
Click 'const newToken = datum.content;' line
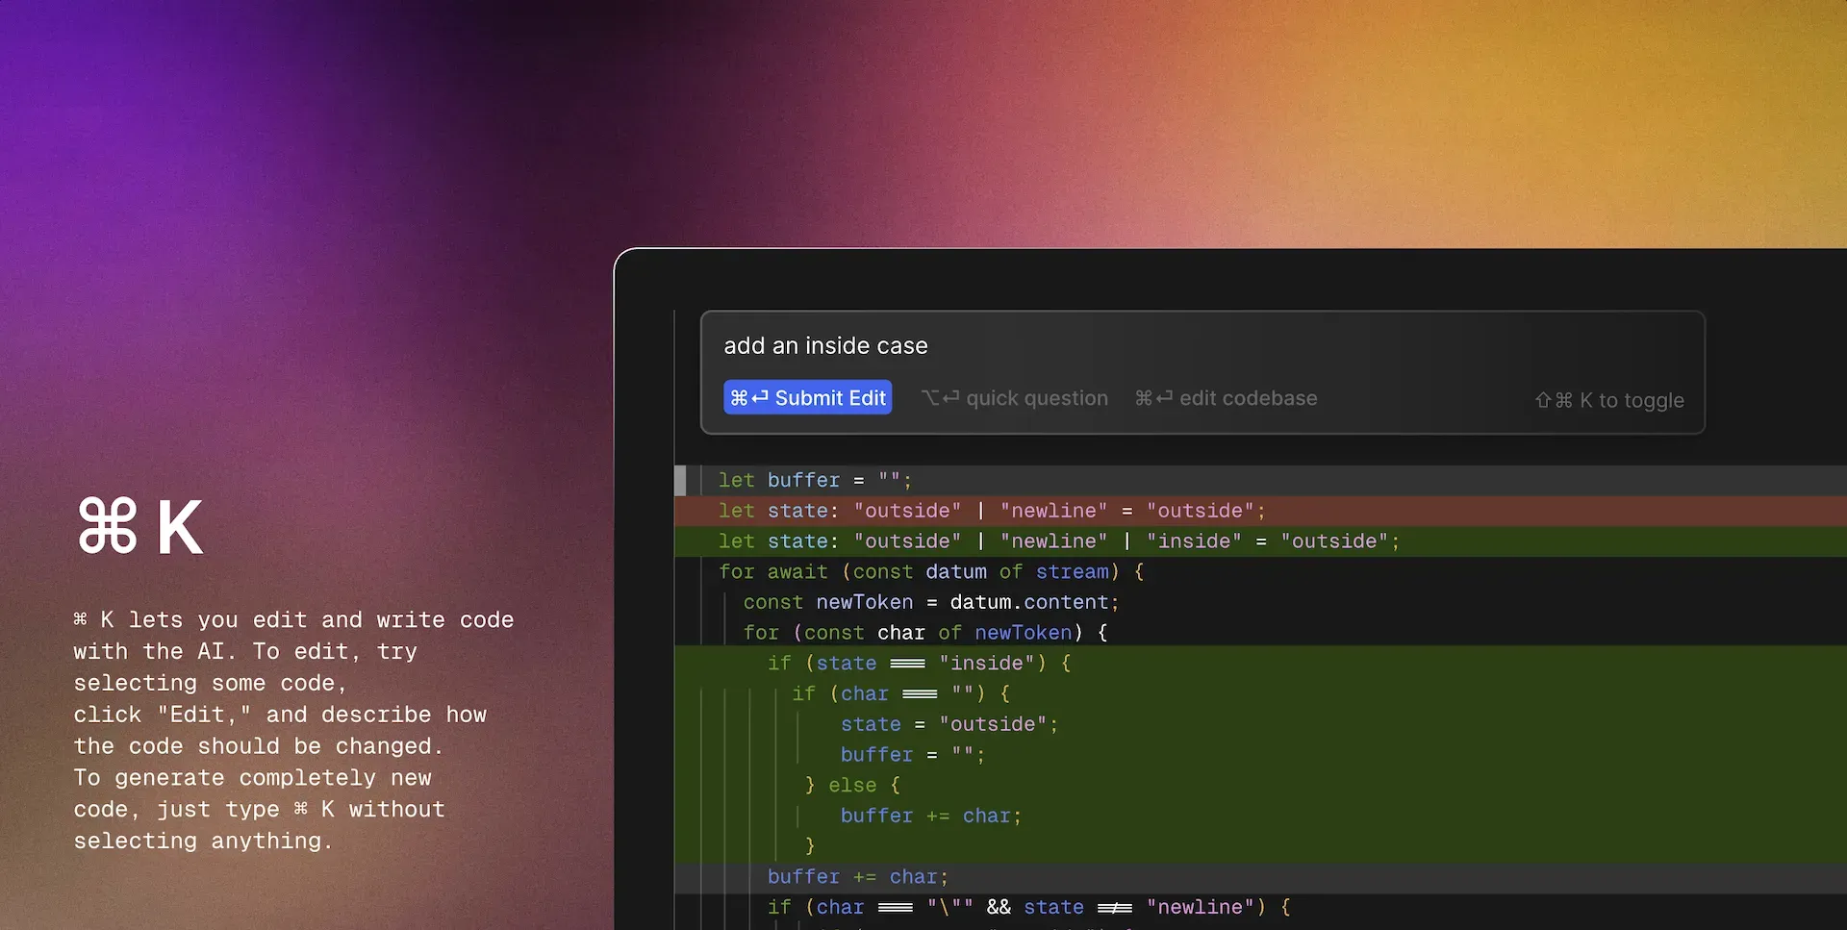[931, 602]
